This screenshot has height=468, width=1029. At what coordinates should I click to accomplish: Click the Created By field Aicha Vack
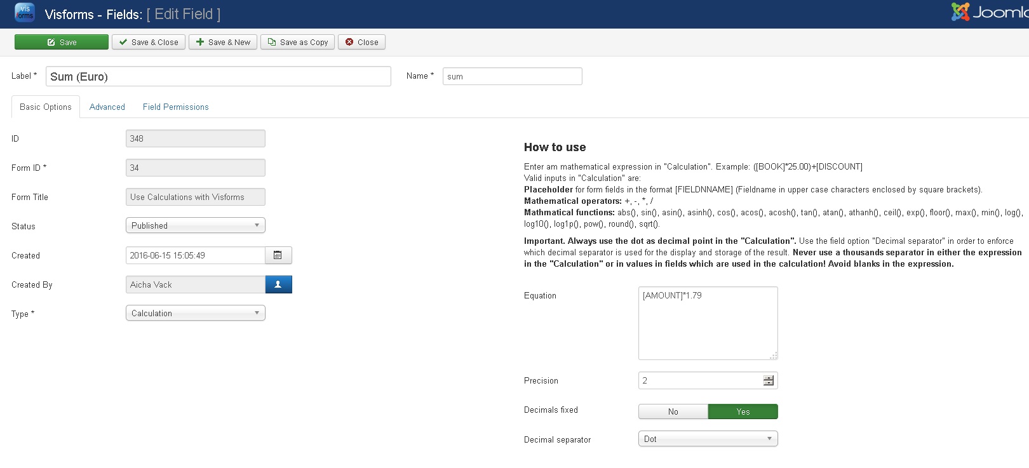(196, 284)
